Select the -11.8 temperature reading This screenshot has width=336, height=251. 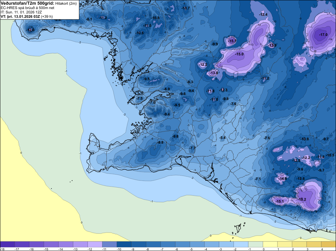click(x=210, y=91)
